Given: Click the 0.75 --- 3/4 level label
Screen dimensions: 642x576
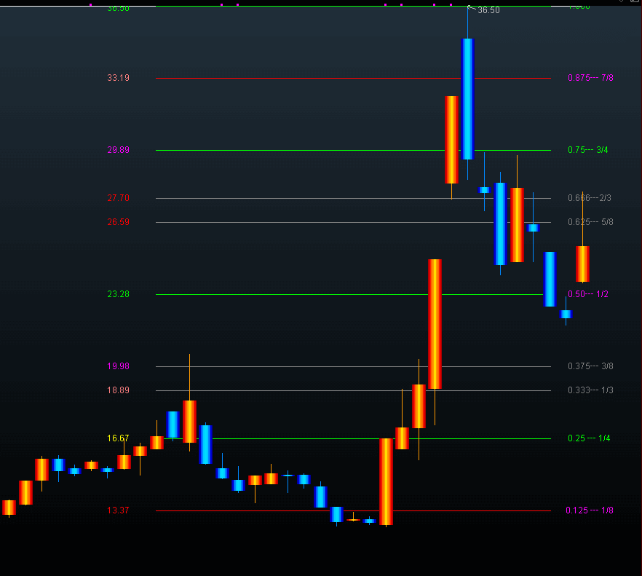Looking at the screenshot, I should (588, 150).
